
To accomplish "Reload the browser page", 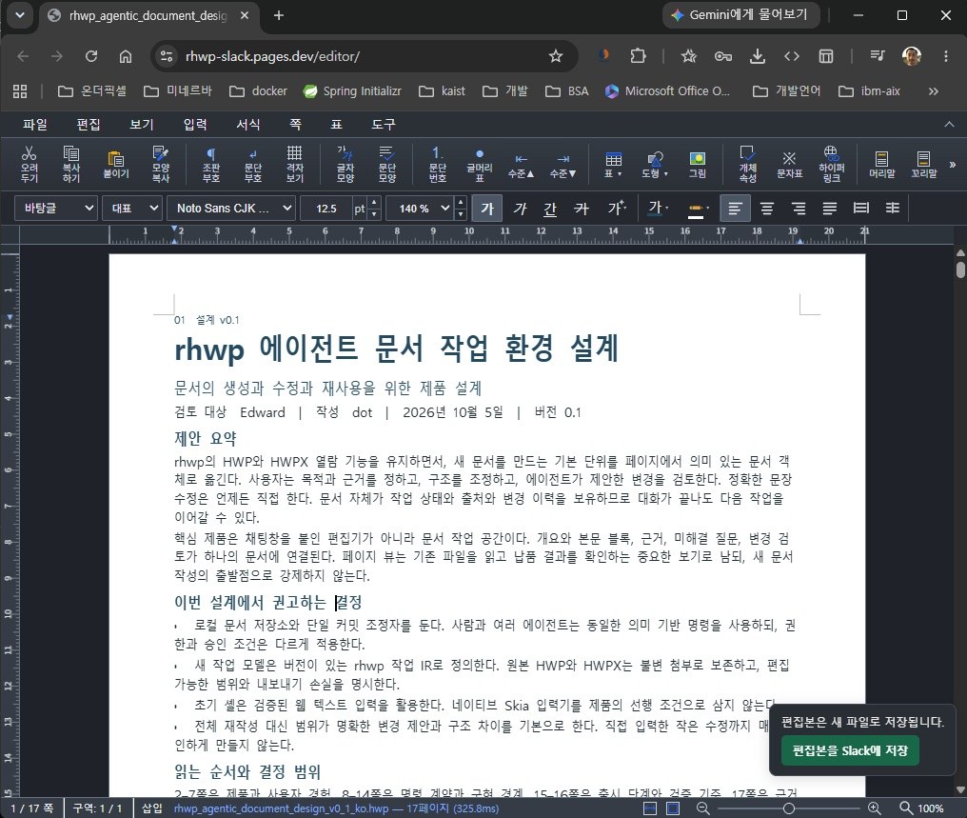I will [91, 56].
